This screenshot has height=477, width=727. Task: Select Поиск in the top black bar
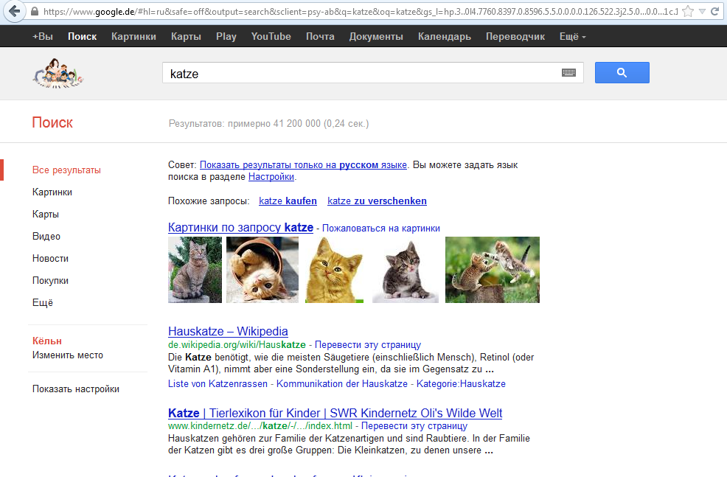82,37
